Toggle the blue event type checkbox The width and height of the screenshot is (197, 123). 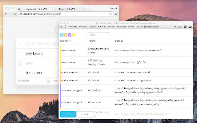point(62,35)
